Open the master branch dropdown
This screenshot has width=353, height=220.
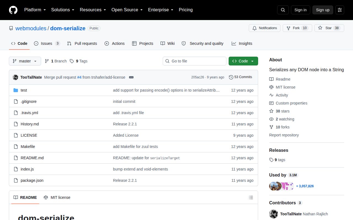click(25, 61)
